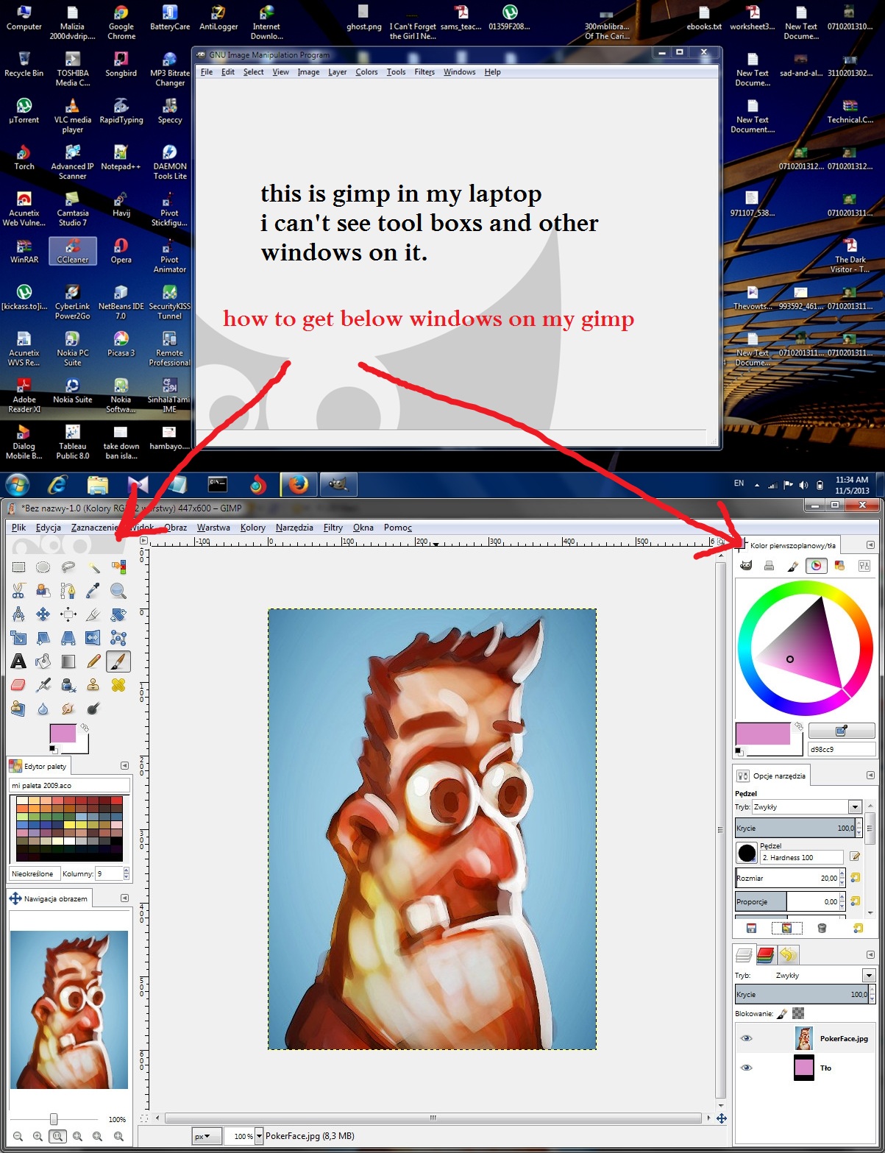Click the edit brush button beside Hardness 100
This screenshot has height=1153, width=885.
(855, 856)
